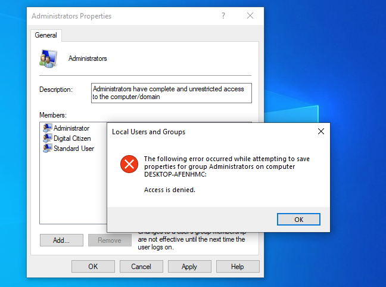
Task: Confirm with the properties OK button
Action: pyautogui.click(x=93, y=267)
